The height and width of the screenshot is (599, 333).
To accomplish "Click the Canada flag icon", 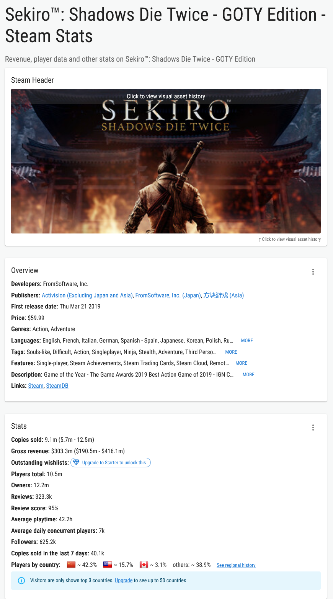I will click(x=144, y=565).
